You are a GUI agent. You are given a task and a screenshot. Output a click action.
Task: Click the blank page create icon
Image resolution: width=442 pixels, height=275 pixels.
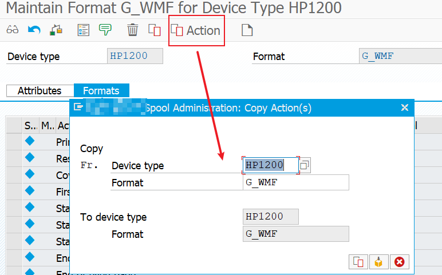(247, 30)
